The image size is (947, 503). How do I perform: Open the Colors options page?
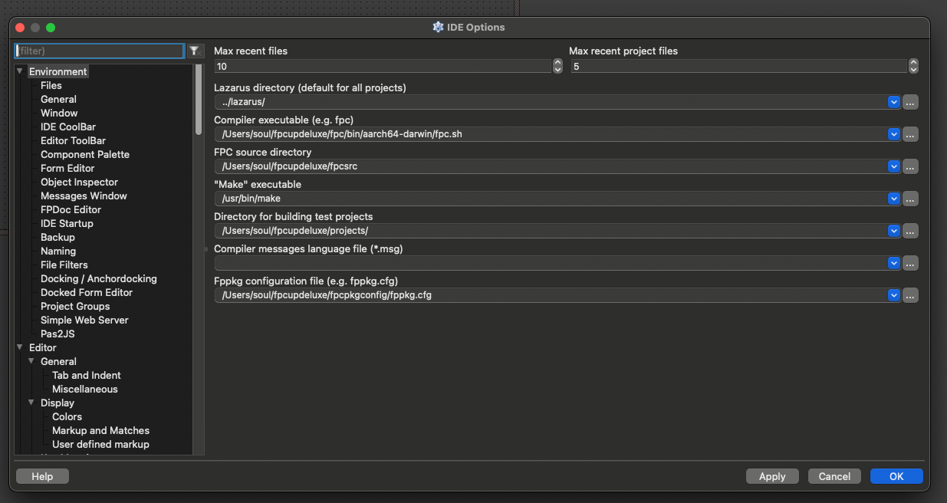[67, 416]
